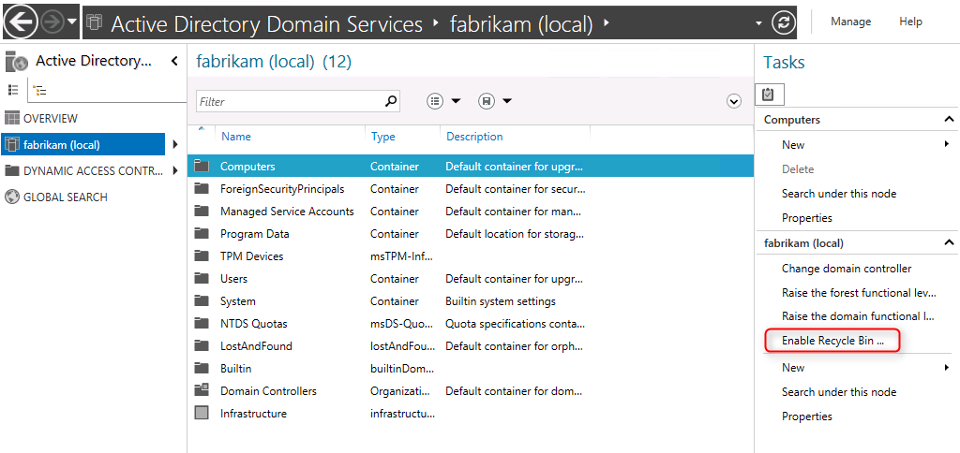
Task: Sort the list by the Type column
Action: [382, 137]
